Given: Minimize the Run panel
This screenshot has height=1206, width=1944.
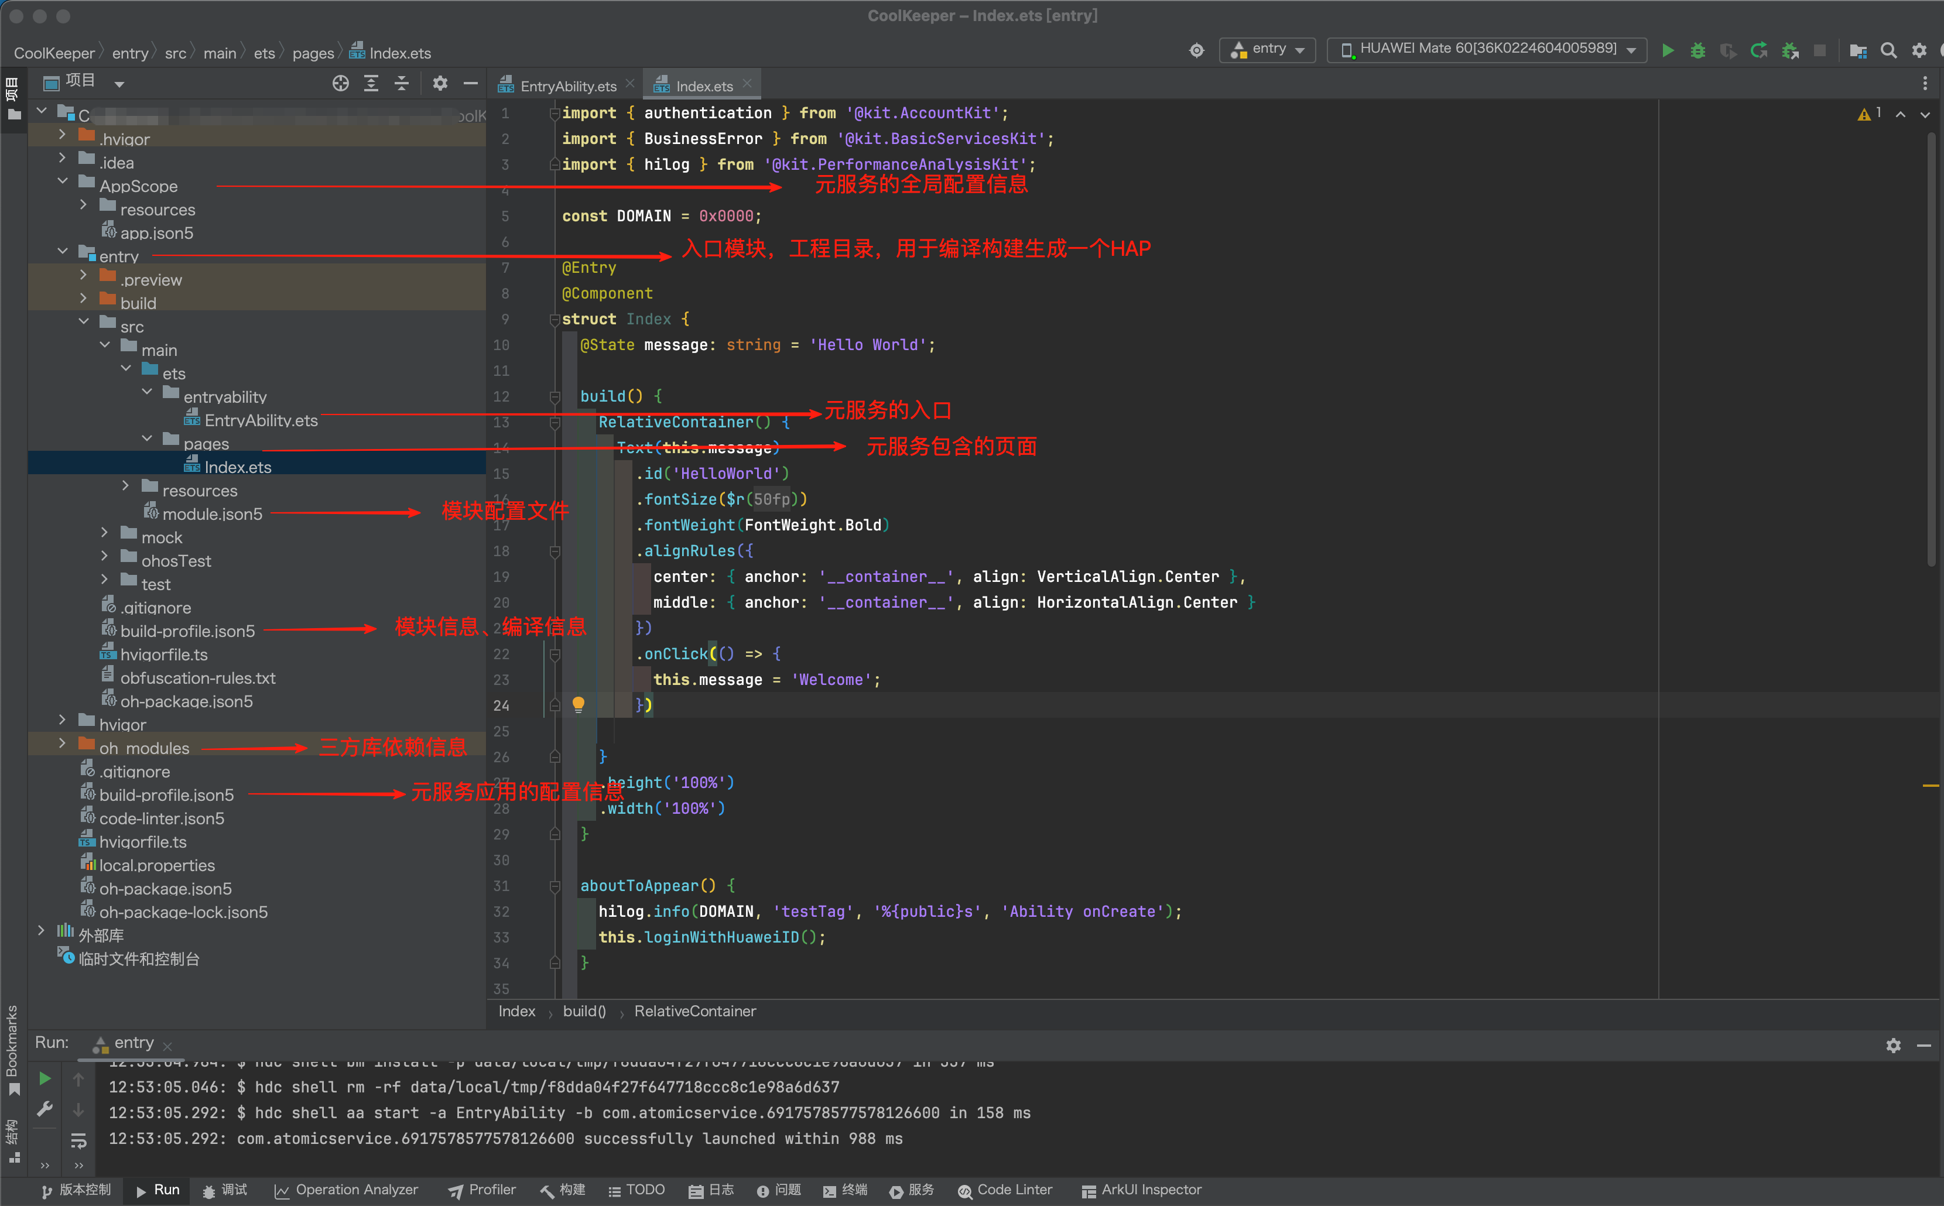Looking at the screenshot, I should coord(1924,1045).
